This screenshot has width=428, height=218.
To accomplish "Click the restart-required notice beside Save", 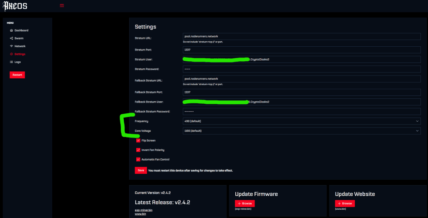I will tap(191, 170).
